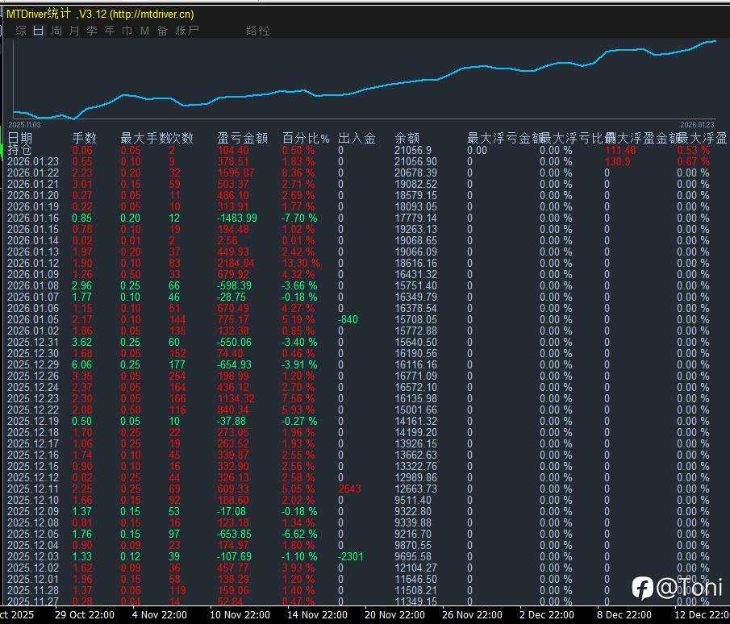Click the Facebook logo watermark

(642, 588)
